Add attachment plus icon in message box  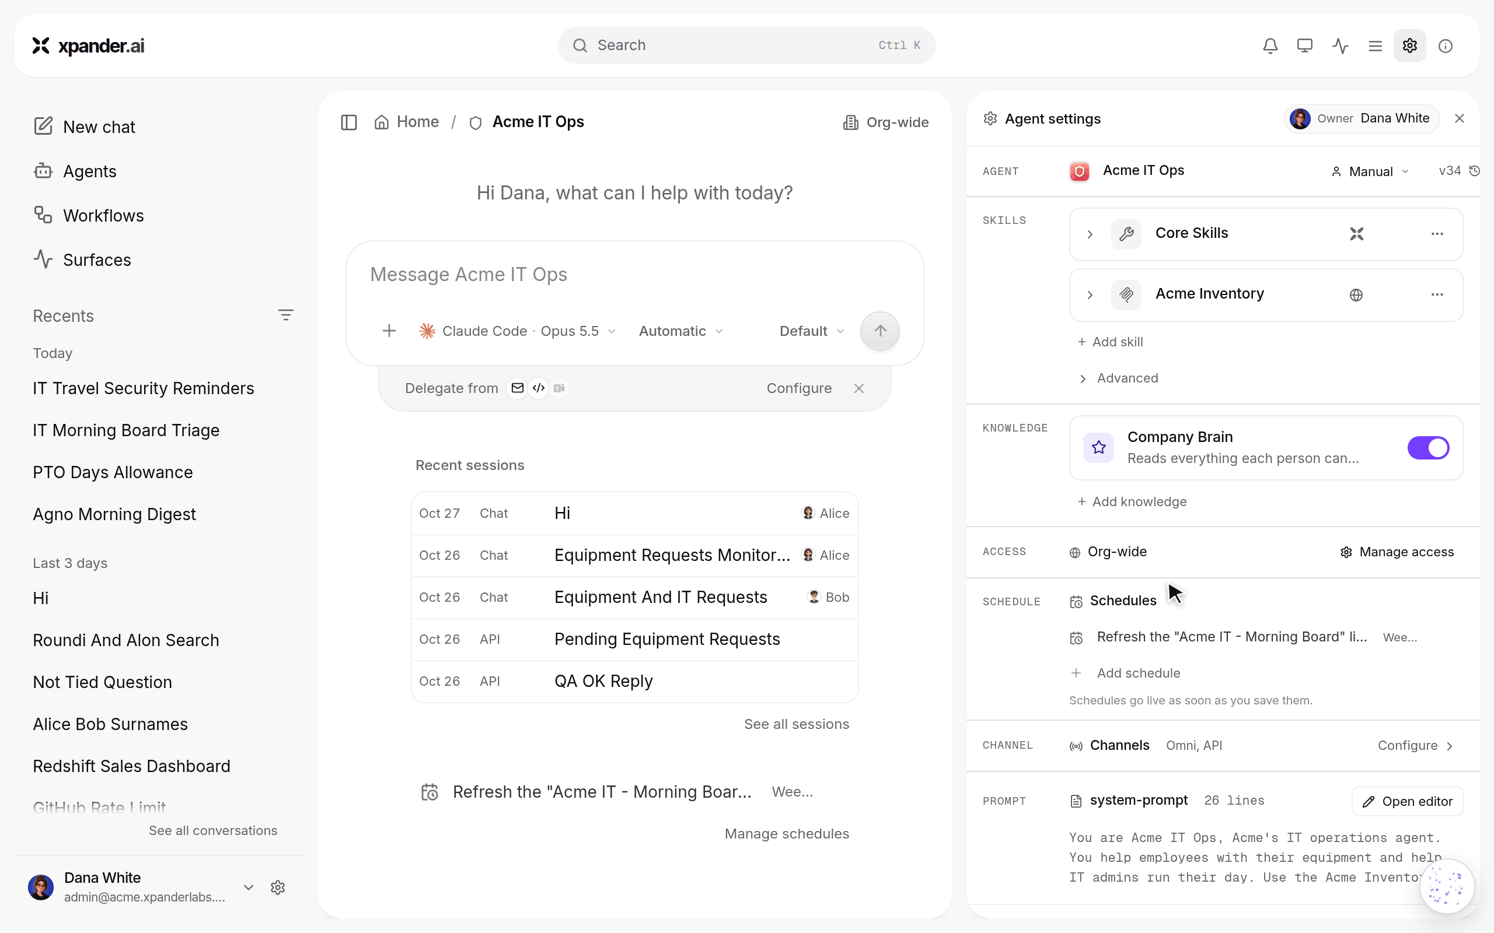tap(389, 331)
